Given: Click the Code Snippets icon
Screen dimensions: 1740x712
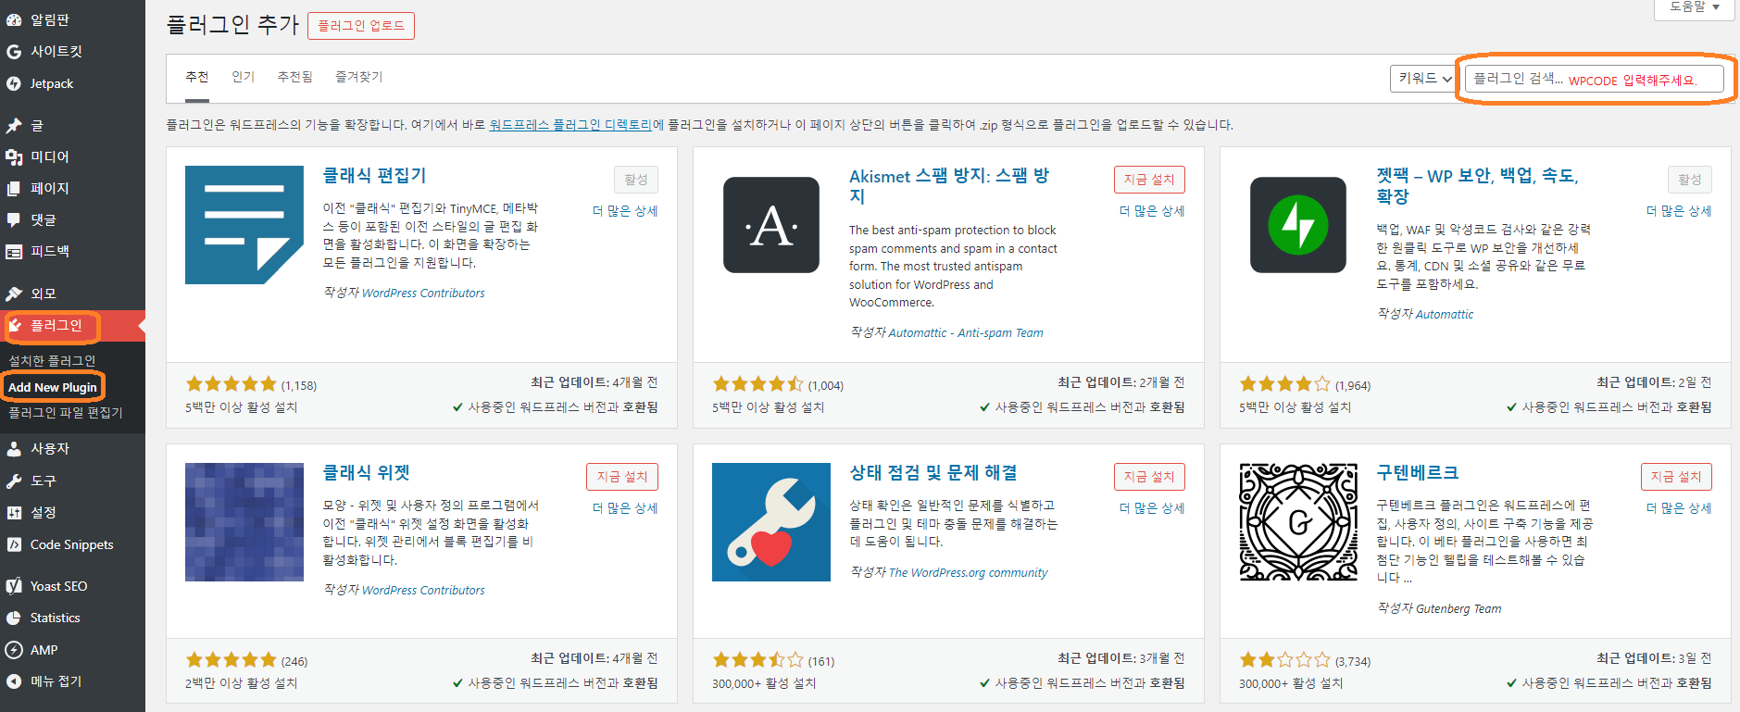Looking at the screenshot, I should (x=14, y=544).
